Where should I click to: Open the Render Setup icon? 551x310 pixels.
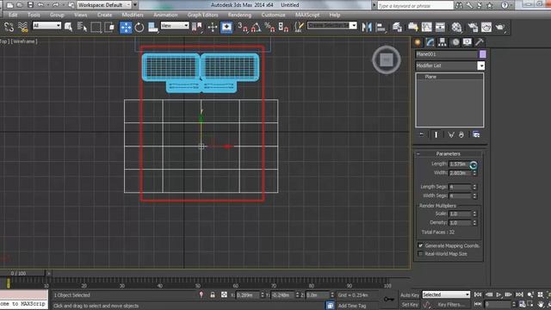[x=473, y=27]
